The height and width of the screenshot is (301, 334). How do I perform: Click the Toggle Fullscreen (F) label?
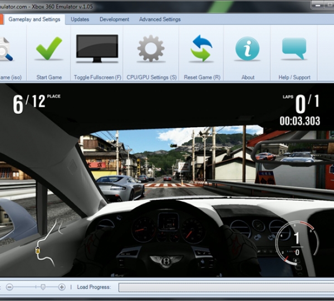pos(97,77)
